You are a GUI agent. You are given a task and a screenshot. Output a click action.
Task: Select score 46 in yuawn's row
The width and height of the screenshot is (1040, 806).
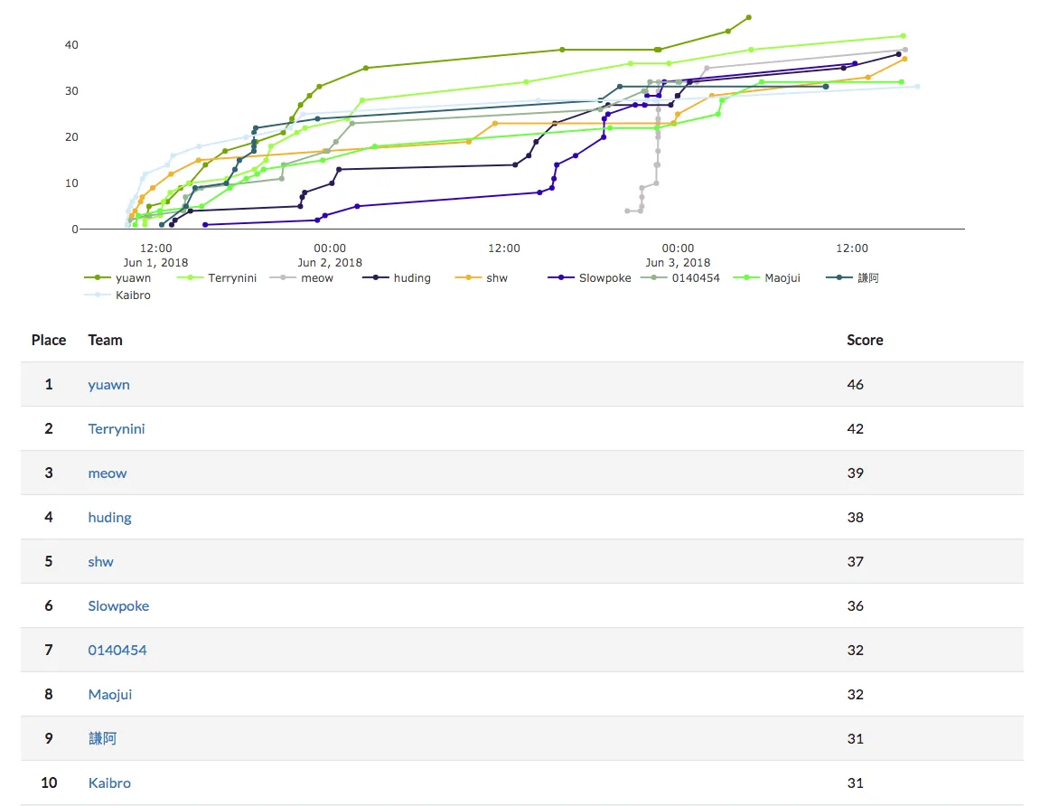(x=855, y=385)
